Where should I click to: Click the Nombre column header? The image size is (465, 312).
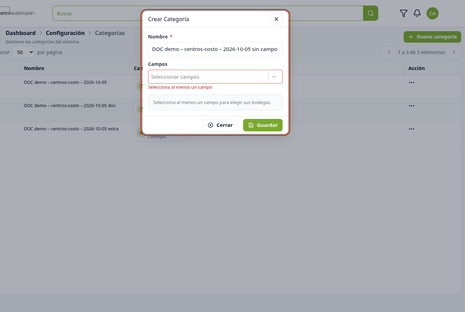point(34,68)
